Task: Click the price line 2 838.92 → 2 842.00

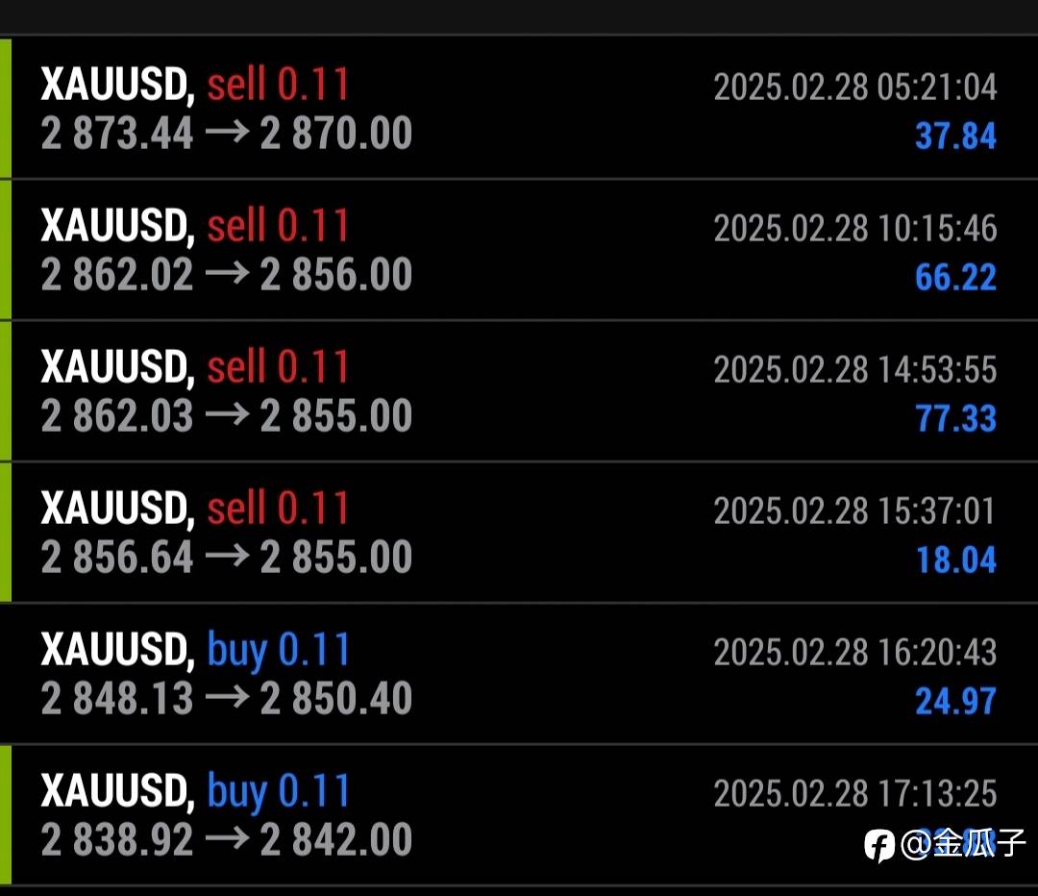Action: click(227, 840)
